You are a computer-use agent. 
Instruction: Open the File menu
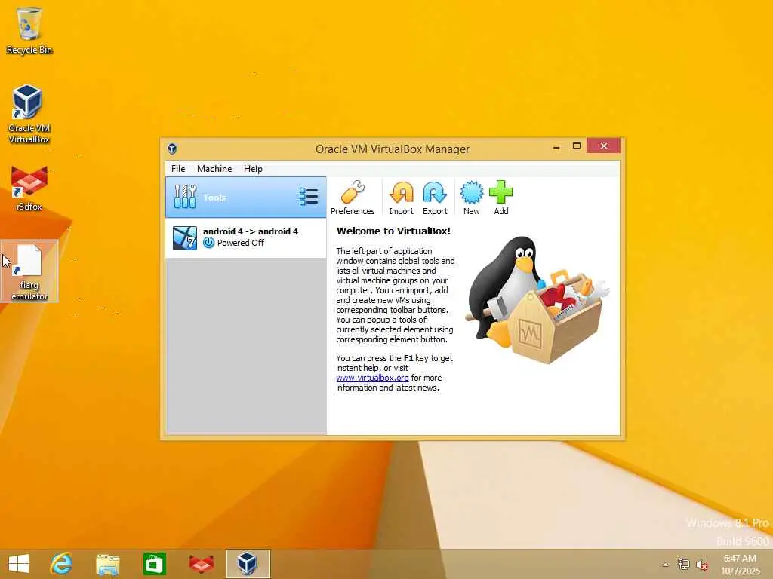pyautogui.click(x=178, y=168)
